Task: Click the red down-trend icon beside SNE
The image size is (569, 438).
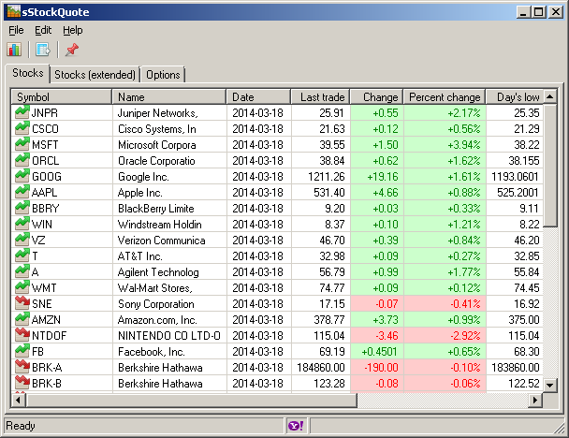Action: click(x=22, y=303)
